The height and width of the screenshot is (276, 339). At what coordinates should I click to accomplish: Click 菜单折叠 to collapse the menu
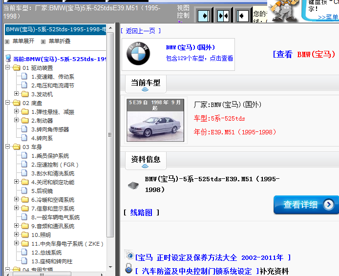click(x=60, y=41)
